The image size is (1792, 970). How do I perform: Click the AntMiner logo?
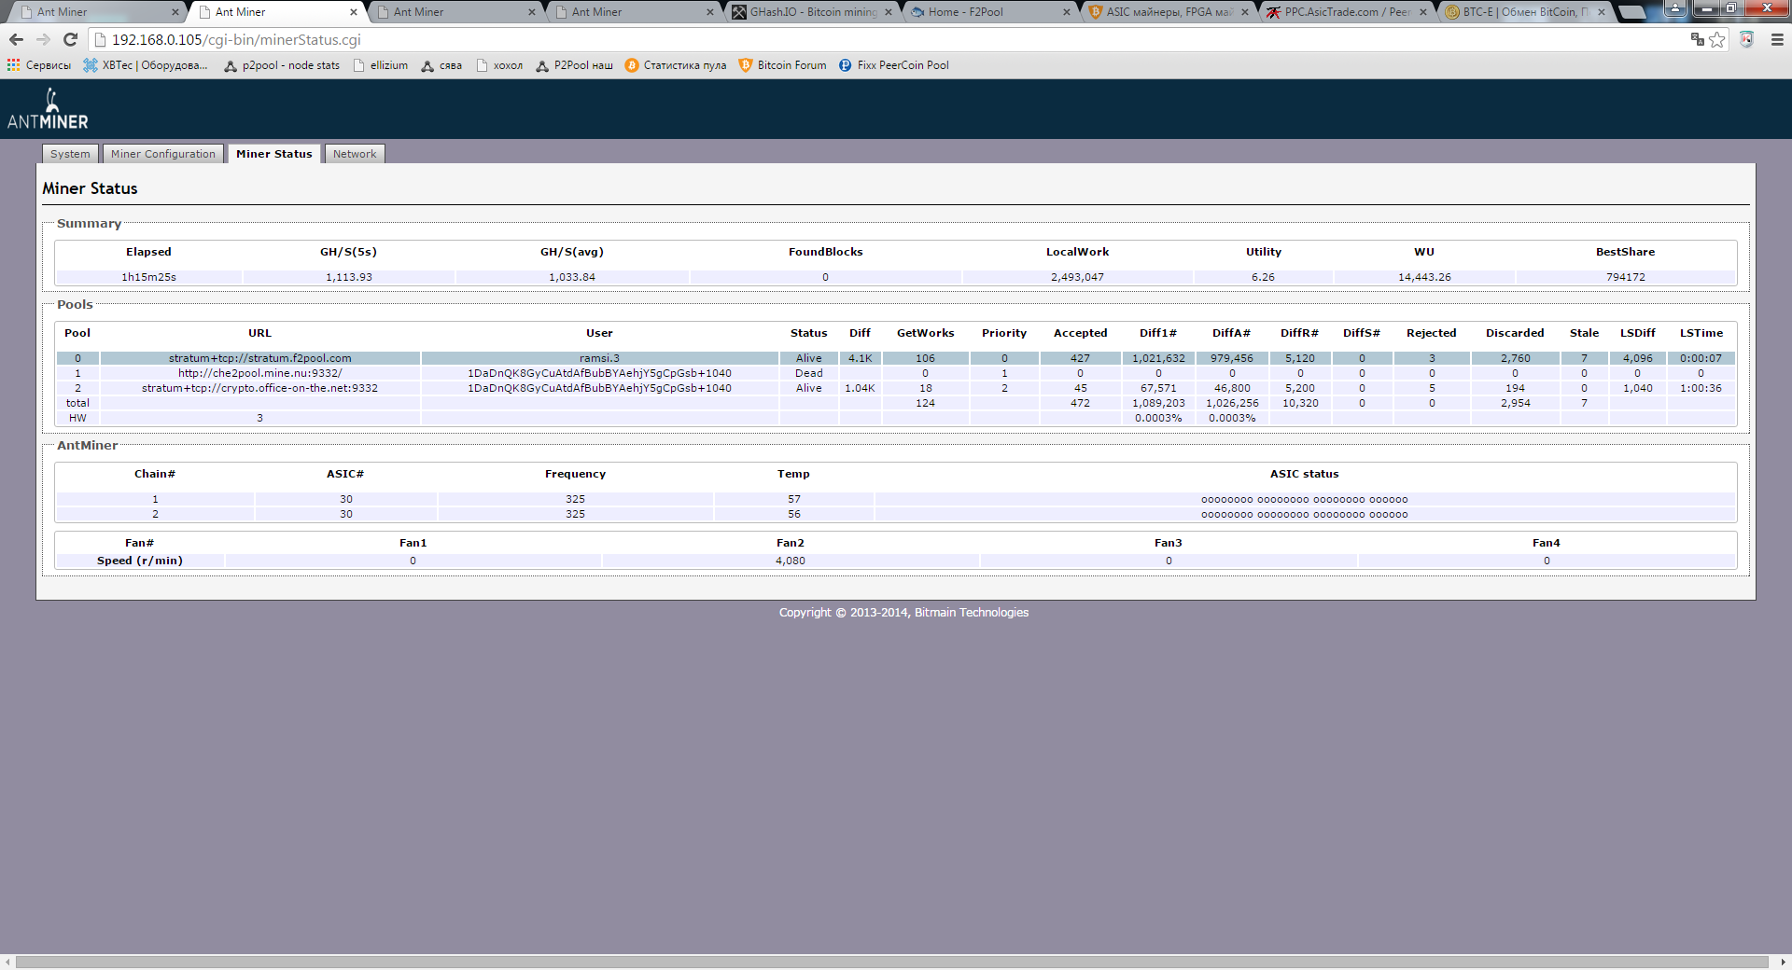48,110
